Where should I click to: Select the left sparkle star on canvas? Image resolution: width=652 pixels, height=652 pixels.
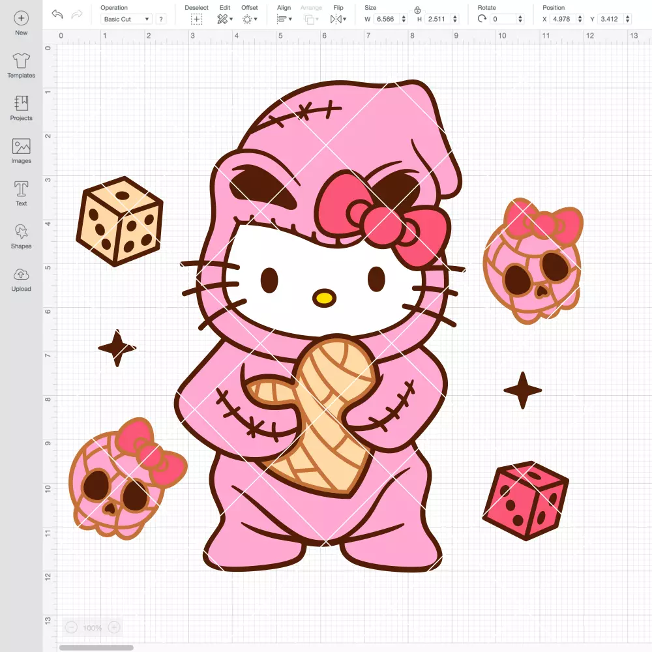(x=117, y=348)
